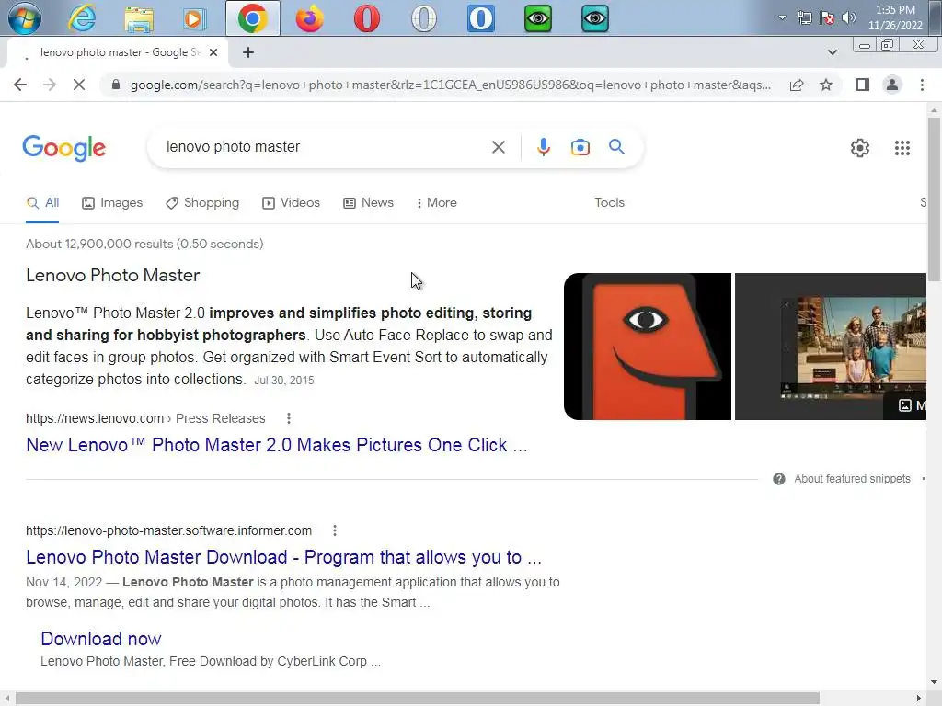Image resolution: width=942 pixels, height=706 pixels.
Task: Go back to the previous page
Action: (x=20, y=85)
